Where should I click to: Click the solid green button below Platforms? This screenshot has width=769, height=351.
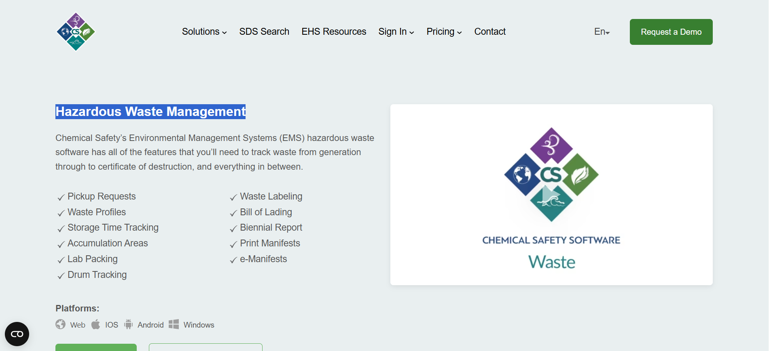(96, 347)
